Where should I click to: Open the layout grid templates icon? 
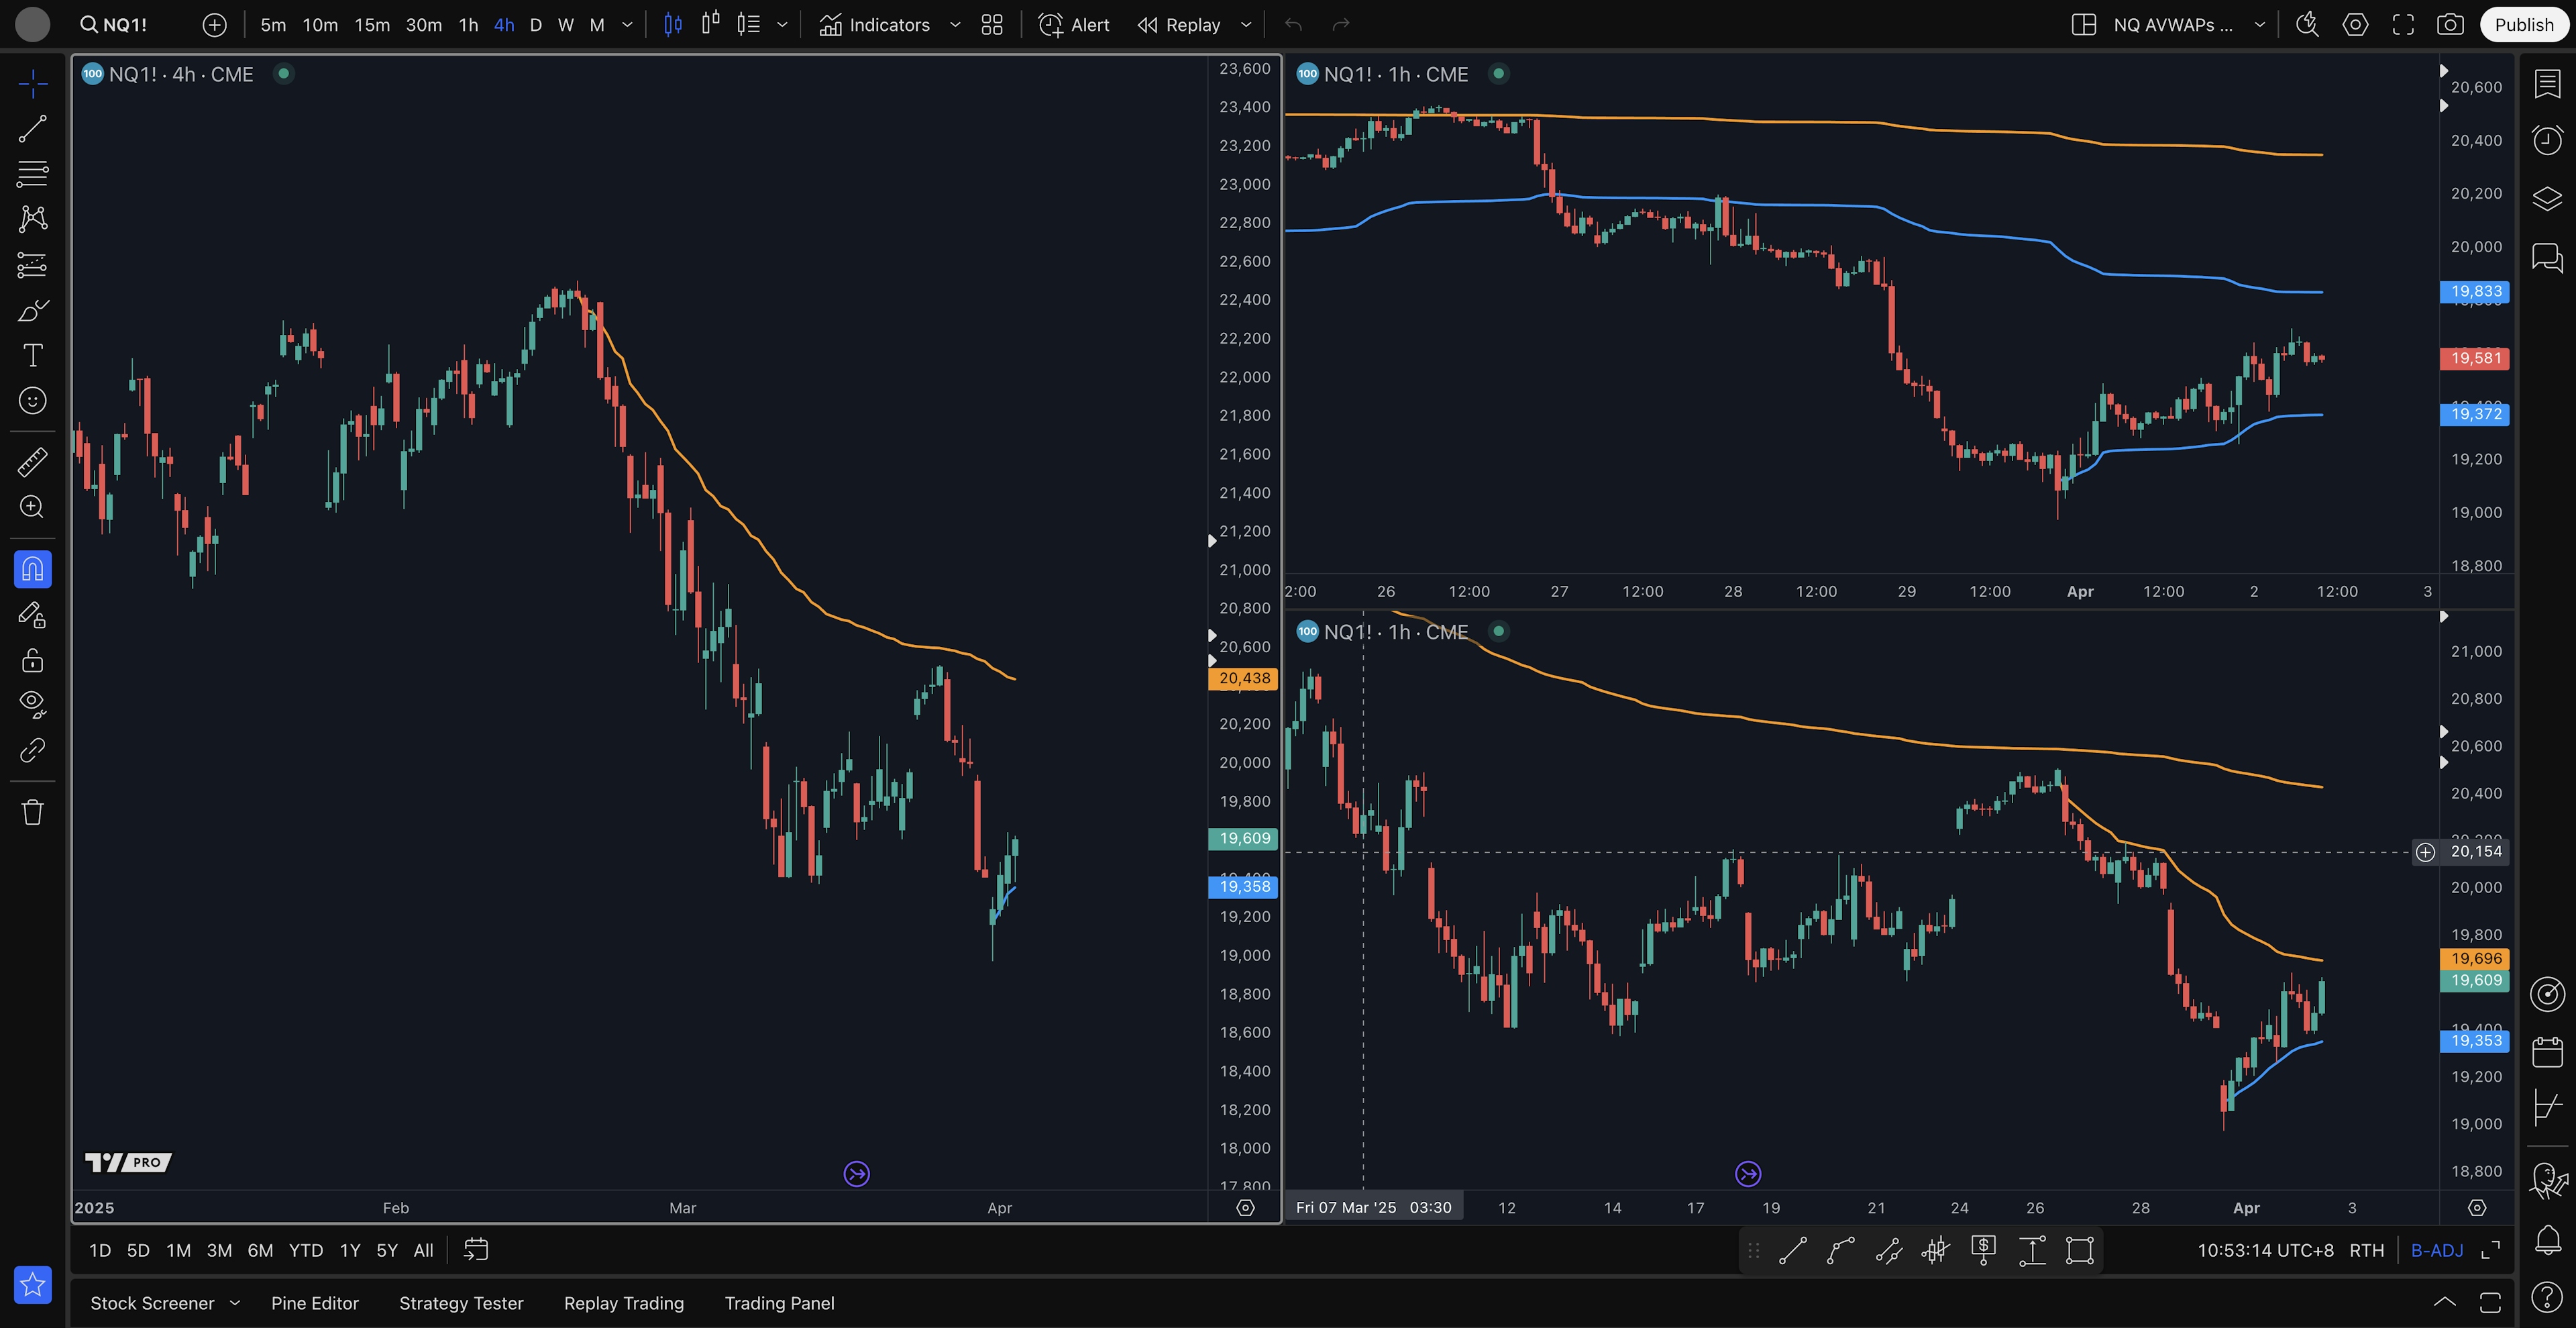click(x=991, y=25)
